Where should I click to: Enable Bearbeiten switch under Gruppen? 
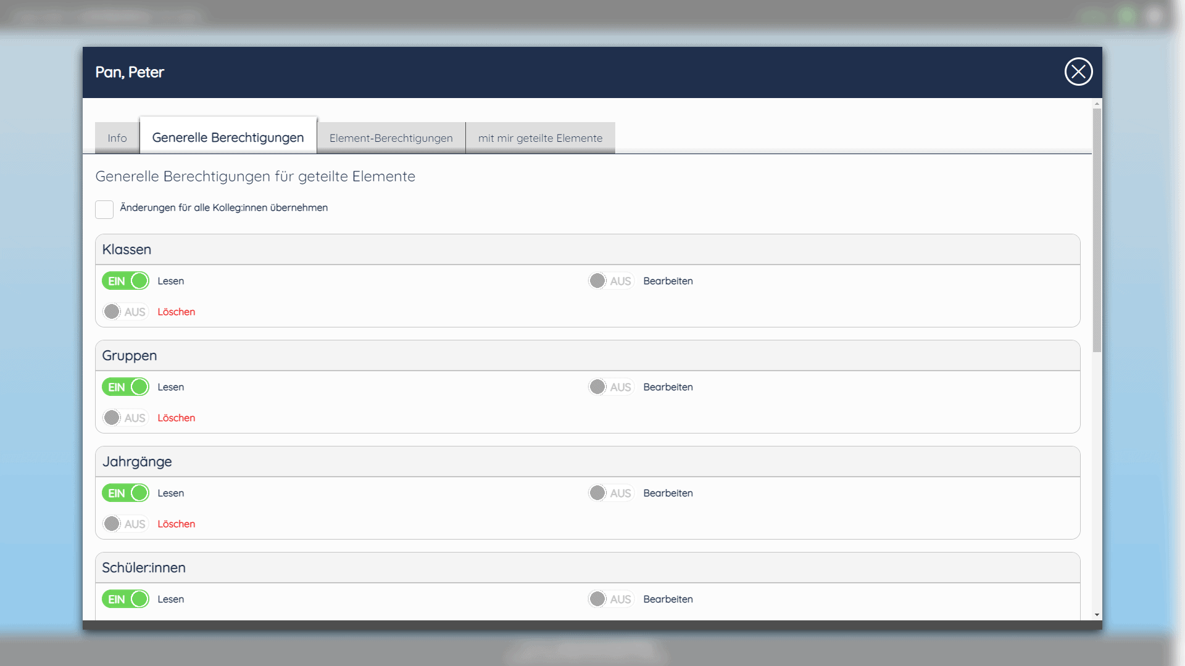click(x=611, y=387)
